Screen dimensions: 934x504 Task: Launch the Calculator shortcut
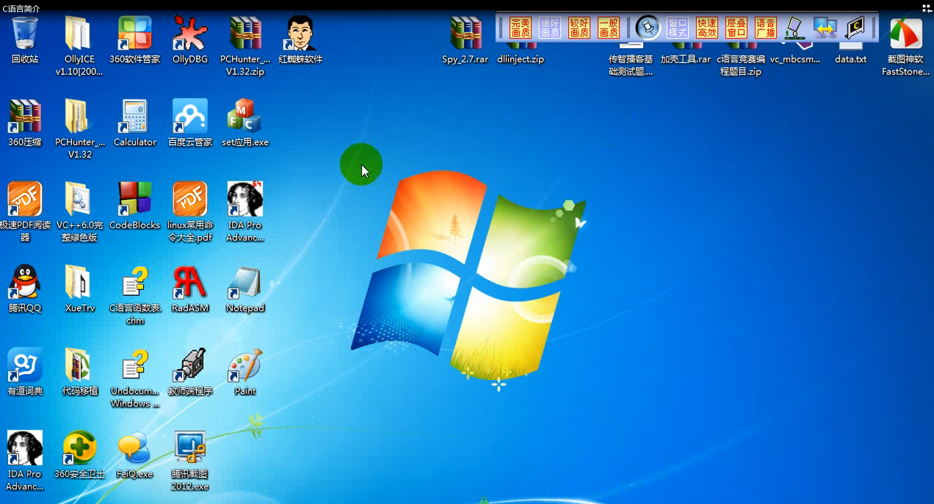pos(135,116)
